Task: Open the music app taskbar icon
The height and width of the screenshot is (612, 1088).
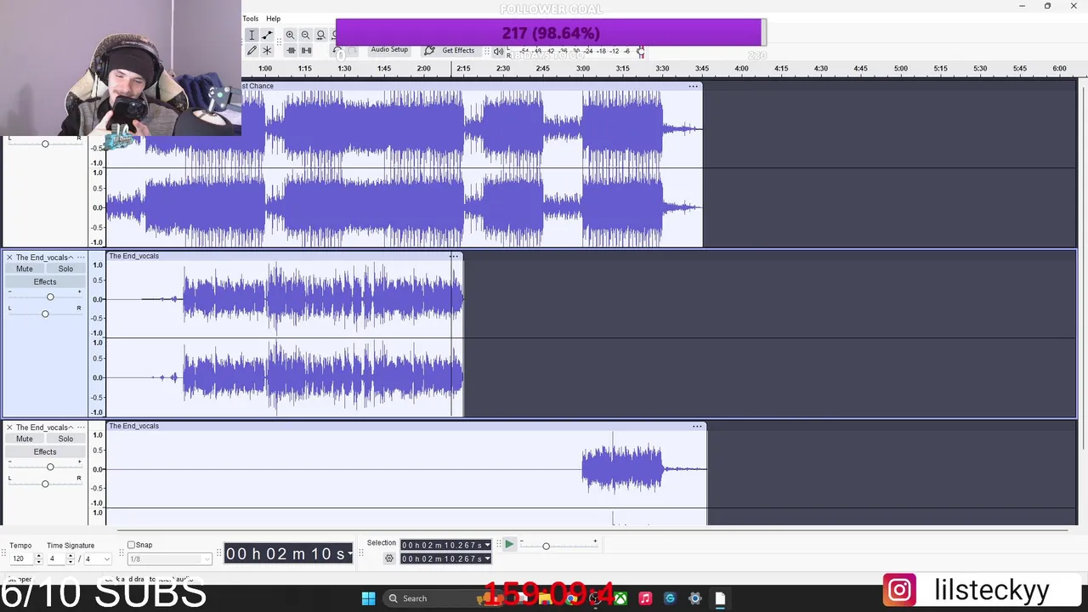Action: [645, 598]
